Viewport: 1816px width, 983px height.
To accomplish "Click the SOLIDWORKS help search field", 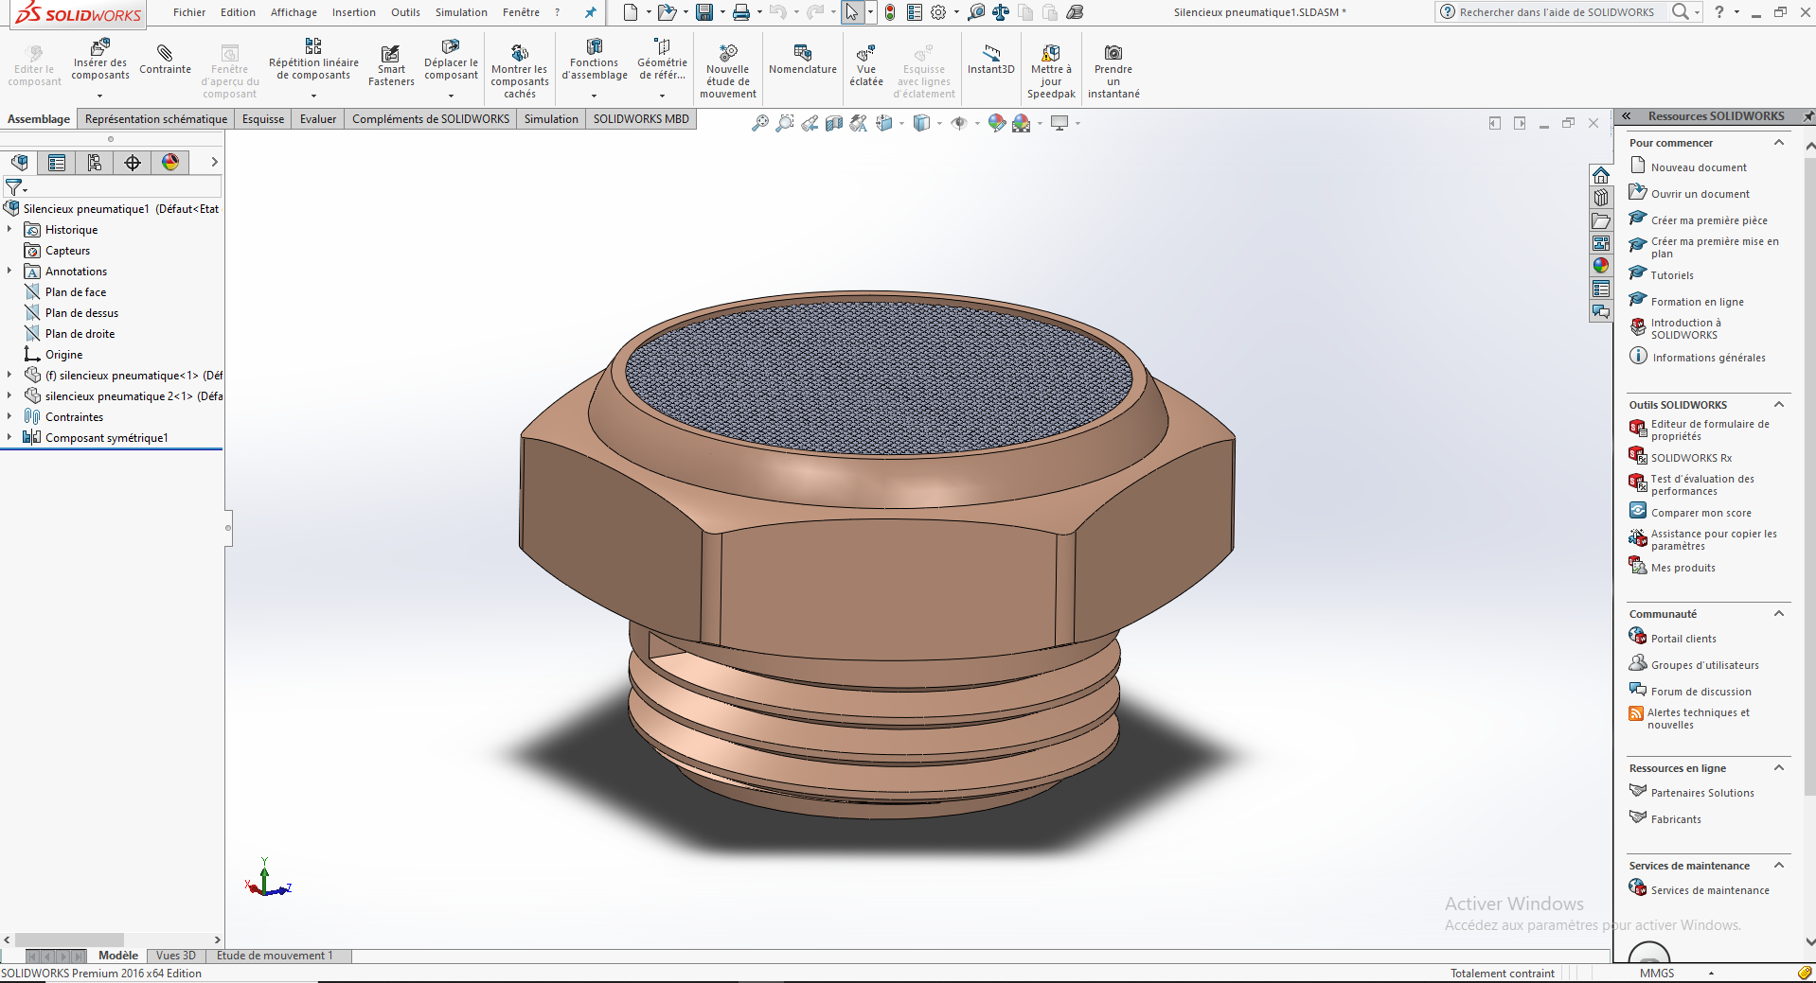I will [1558, 12].
